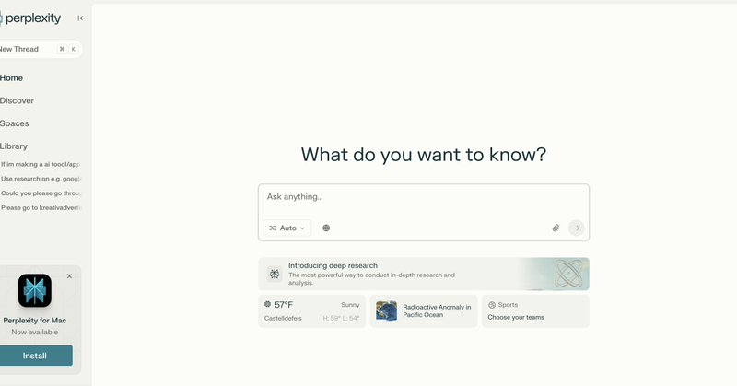Start a New Thread
The width and height of the screenshot is (737, 386).
pyautogui.click(x=40, y=49)
